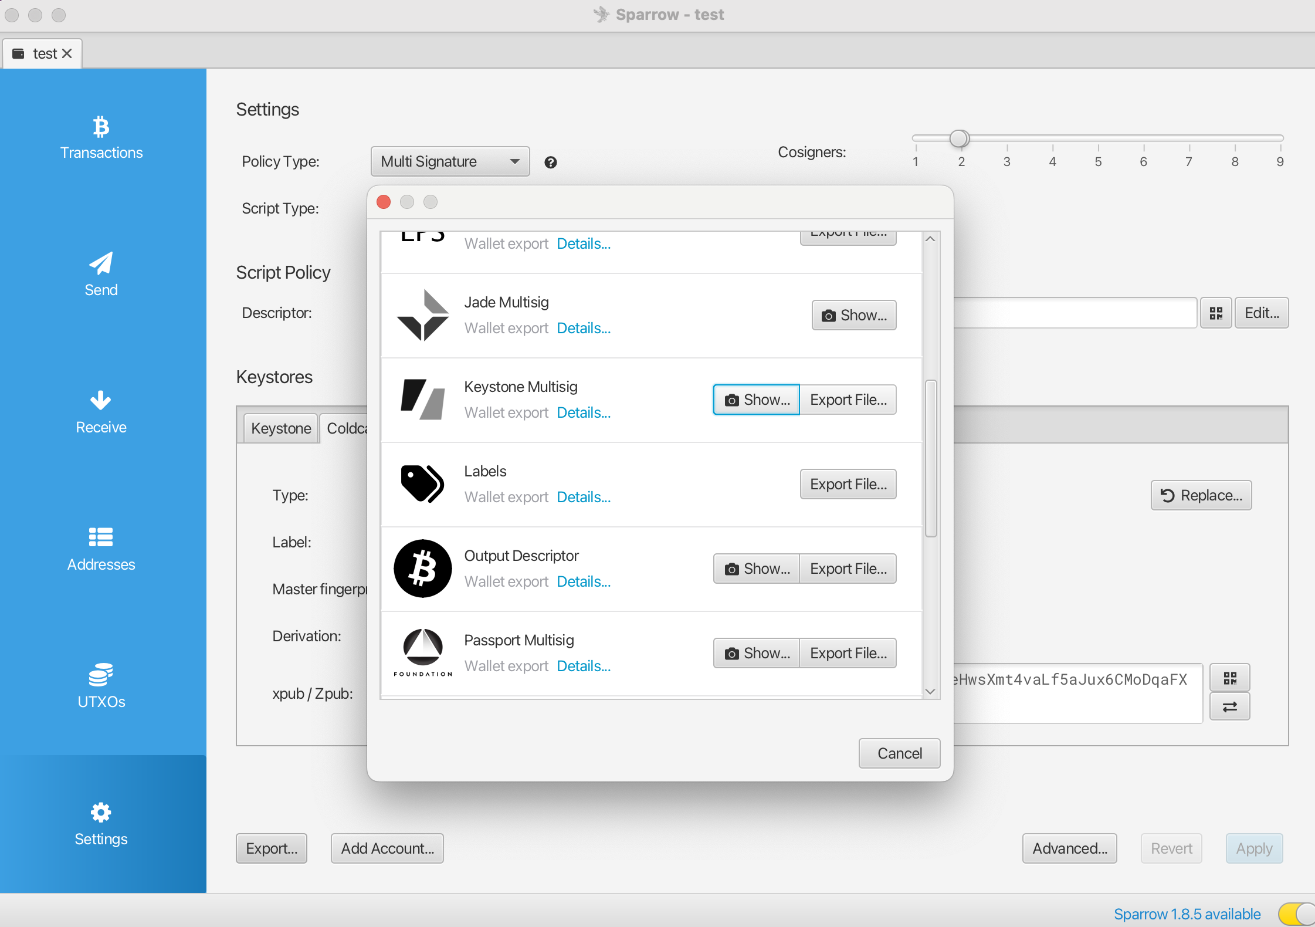The height and width of the screenshot is (927, 1315).
Task: Open Jade Multisig Details link
Action: pos(583,329)
